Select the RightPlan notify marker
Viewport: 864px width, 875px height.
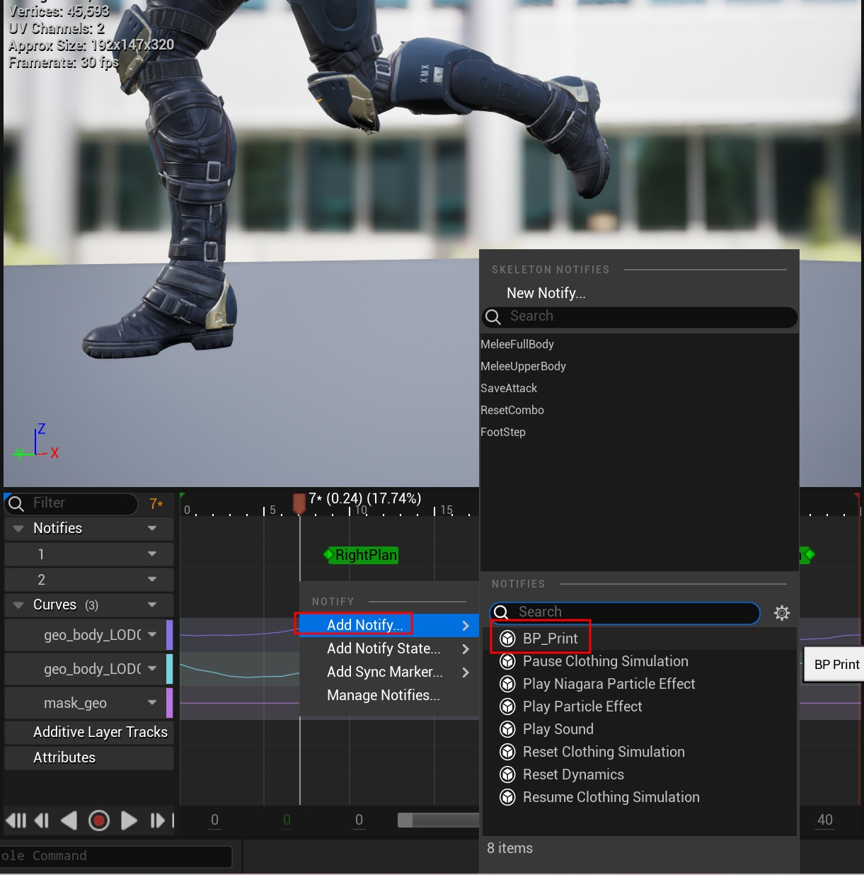pos(362,555)
